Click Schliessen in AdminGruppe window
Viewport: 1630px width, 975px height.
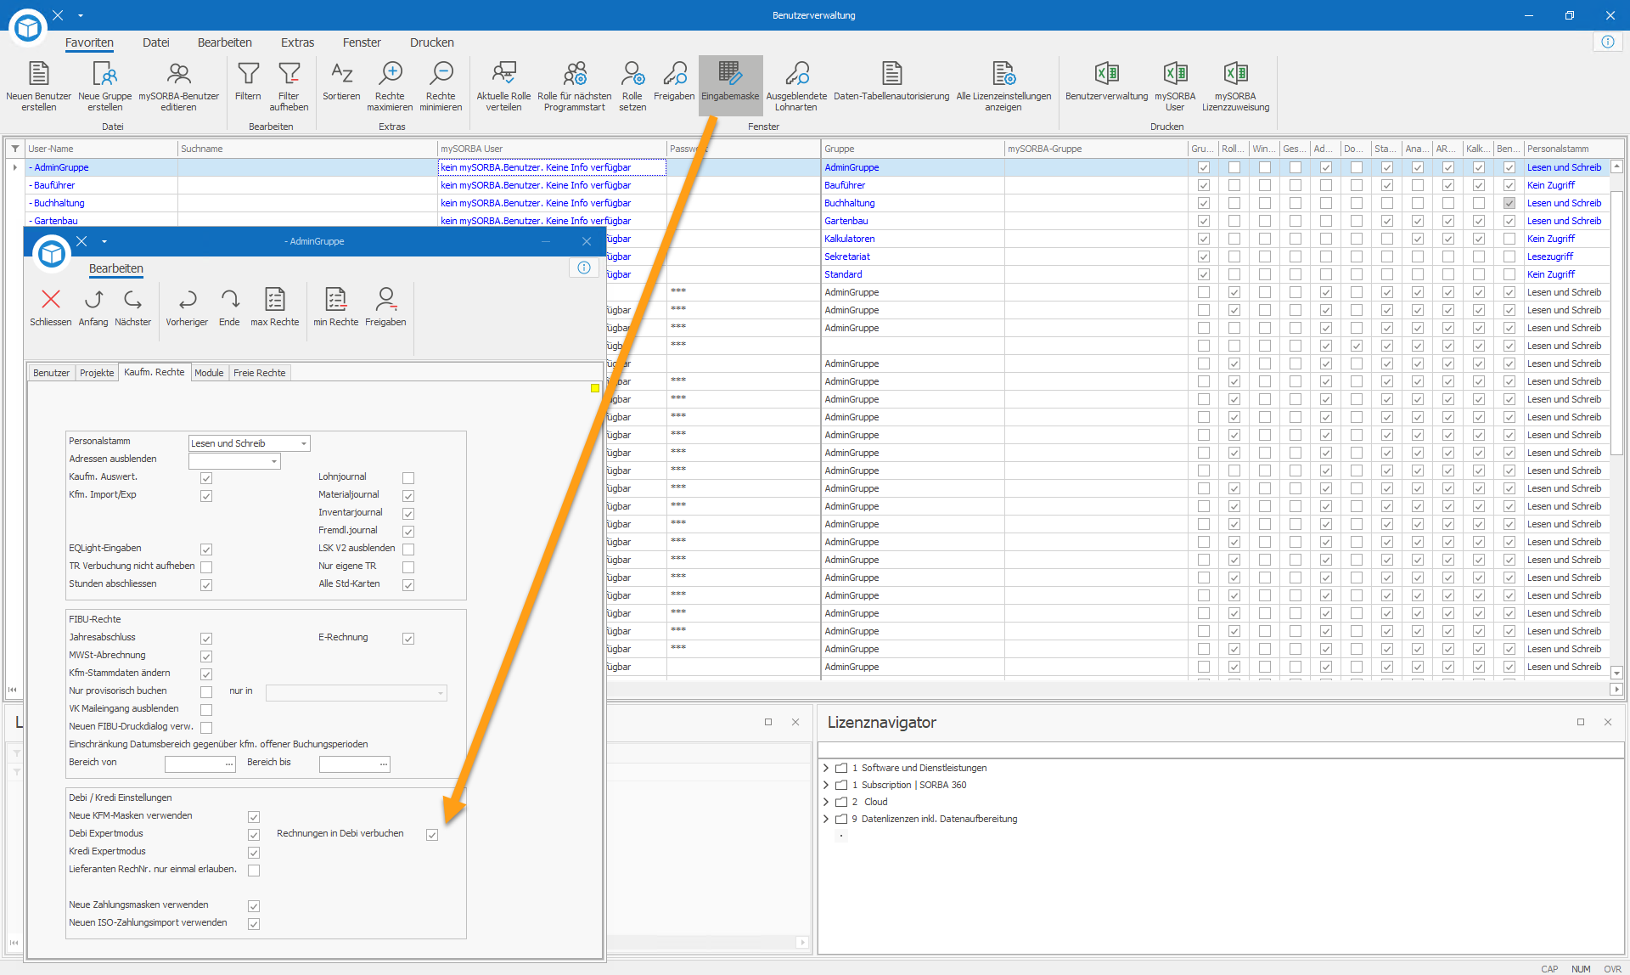(x=51, y=307)
